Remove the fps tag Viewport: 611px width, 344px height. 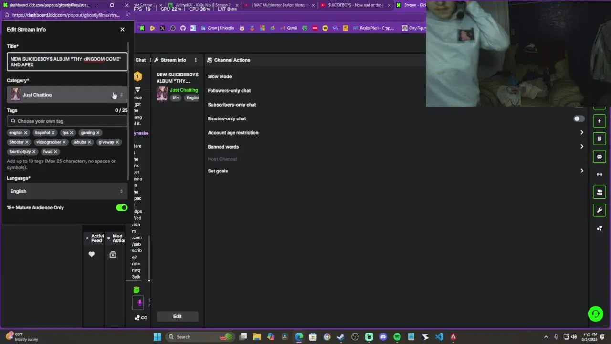72,133
